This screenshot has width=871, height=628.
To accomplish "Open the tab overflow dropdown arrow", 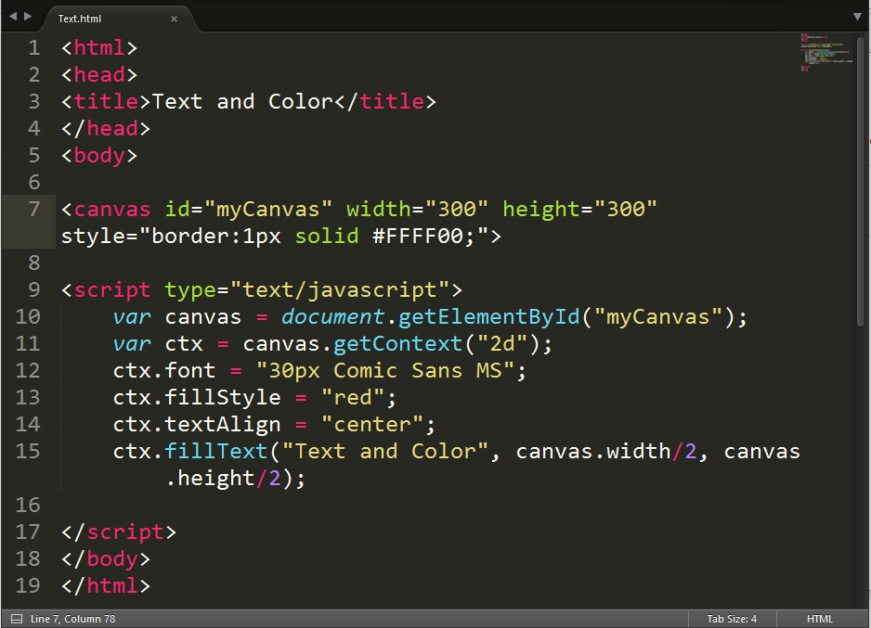I will coord(857,16).
